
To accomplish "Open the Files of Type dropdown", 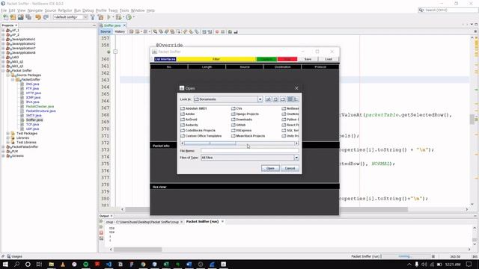I will tap(296, 158).
